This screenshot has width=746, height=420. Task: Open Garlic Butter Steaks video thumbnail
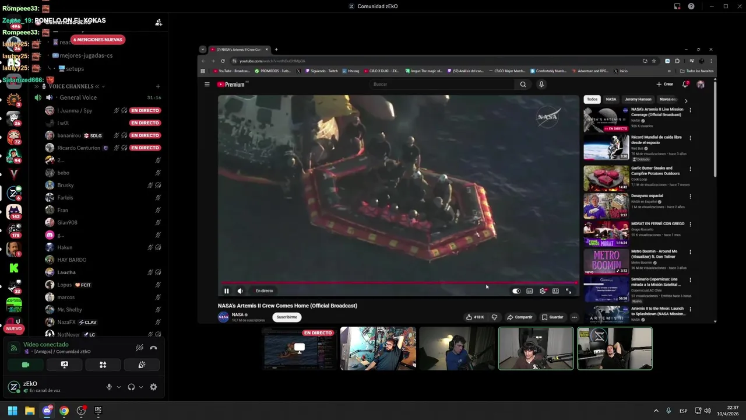click(606, 178)
